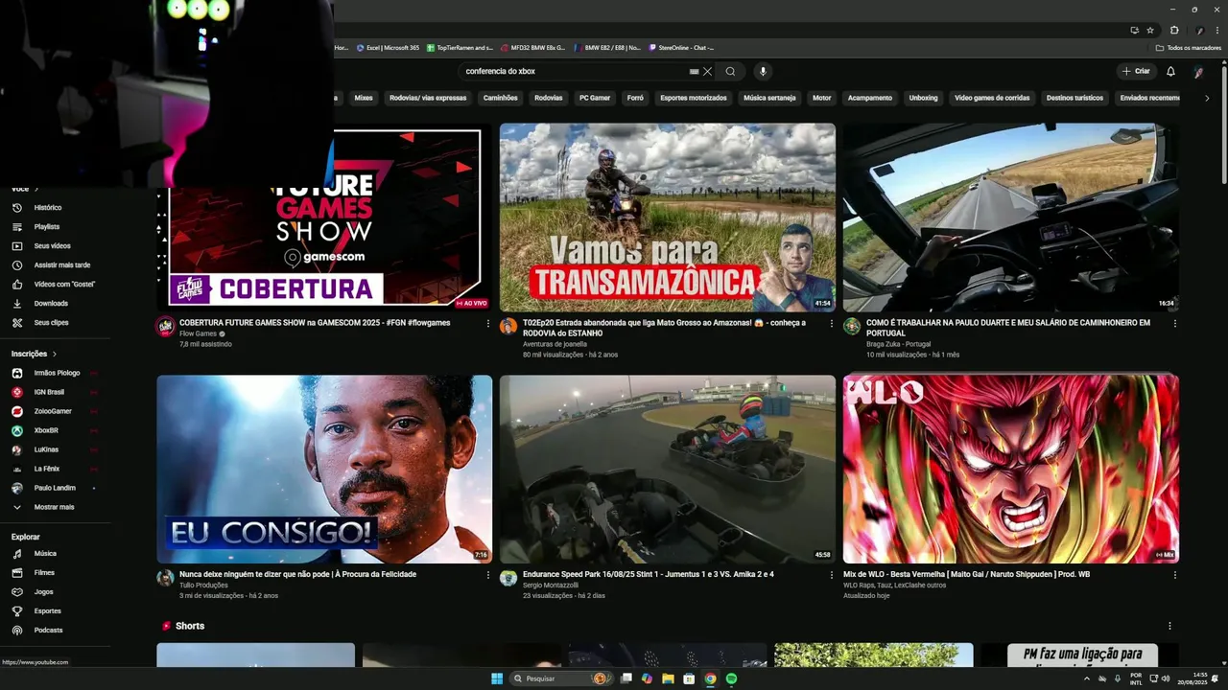Filter by the PC Gamer chip

pyautogui.click(x=595, y=98)
